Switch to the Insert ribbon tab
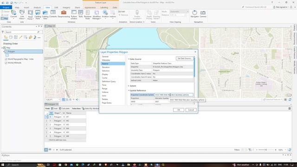Image resolution: width=297 pixels, height=167 pixels. [x=26, y=7]
